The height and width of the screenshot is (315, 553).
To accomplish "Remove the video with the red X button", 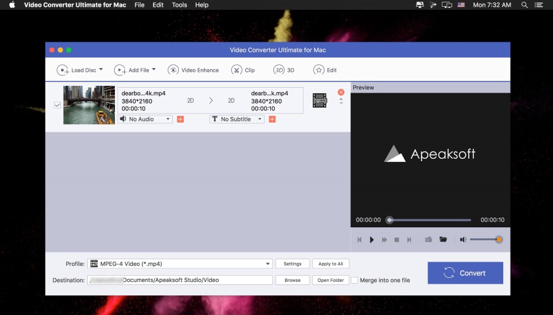I will (341, 92).
